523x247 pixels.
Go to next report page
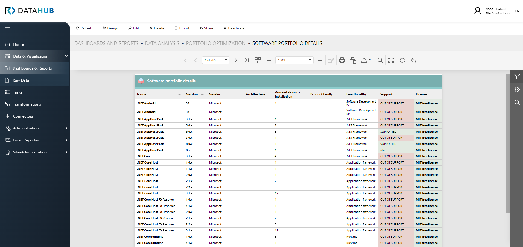click(x=236, y=60)
